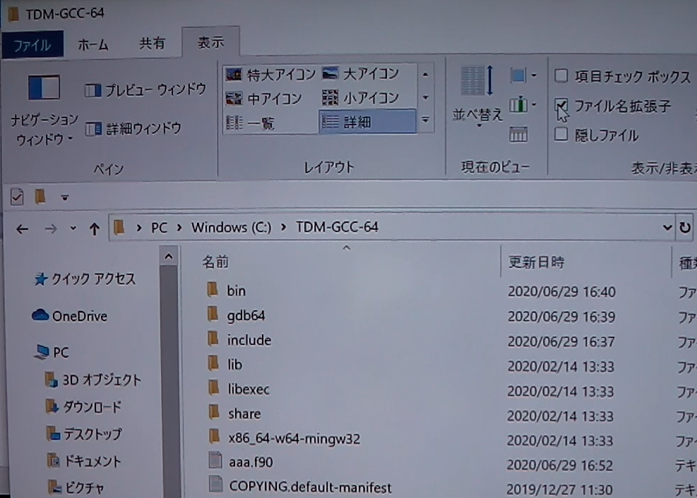Click the OneDrive cloud icon

click(40, 315)
